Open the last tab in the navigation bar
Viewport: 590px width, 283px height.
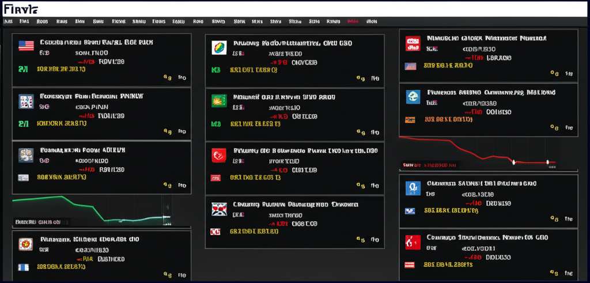coord(372,21)
